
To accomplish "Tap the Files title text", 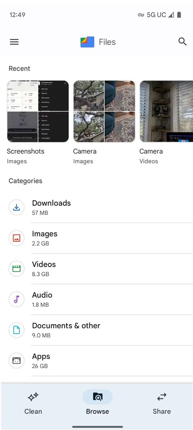I will click(107, 42).
